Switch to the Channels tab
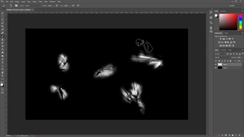244x137 pixels. tap(223, 50)
